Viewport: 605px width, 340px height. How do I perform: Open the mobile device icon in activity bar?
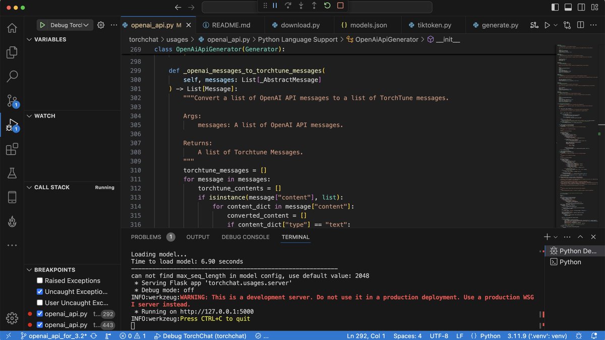12,197
